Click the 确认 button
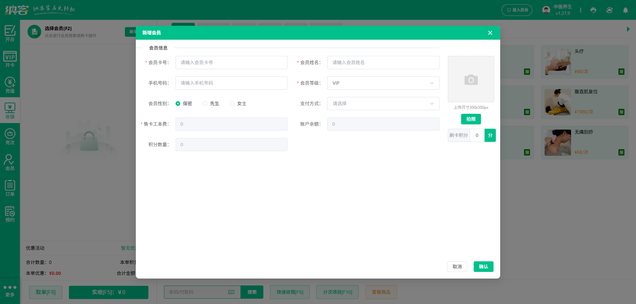 point(483,267)
